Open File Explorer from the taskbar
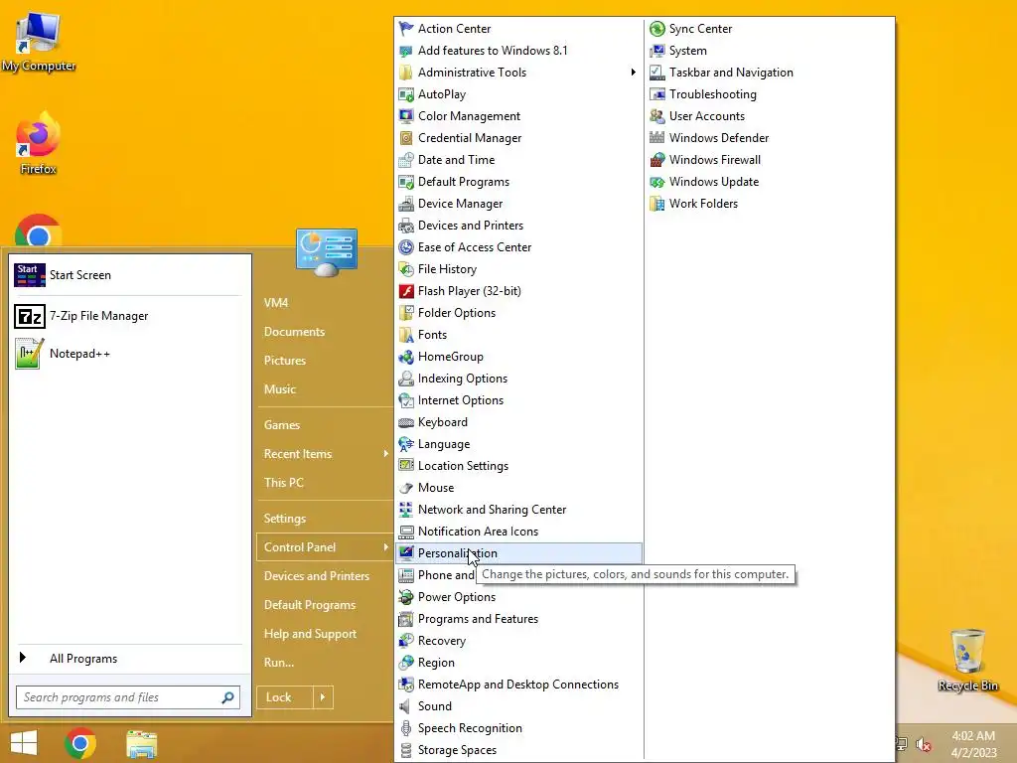This screenshot has width=1017, height=763. (x=141, y=744)
